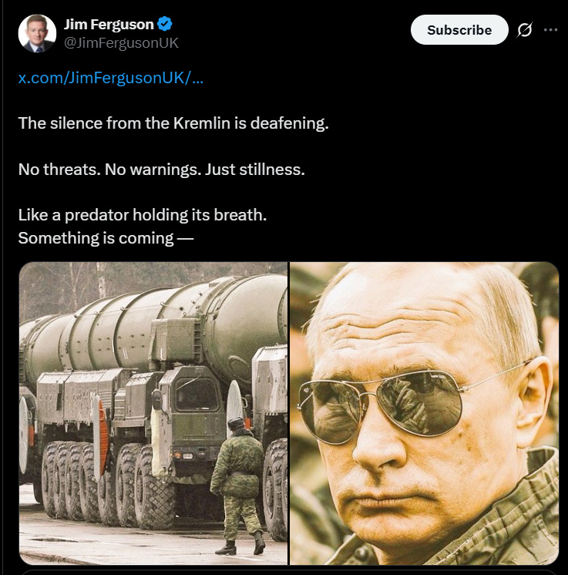The height and width of the screenshot is (575, 568).
Task: Open the photo of man in aviator sunglasses
Action: pos(424,413)
